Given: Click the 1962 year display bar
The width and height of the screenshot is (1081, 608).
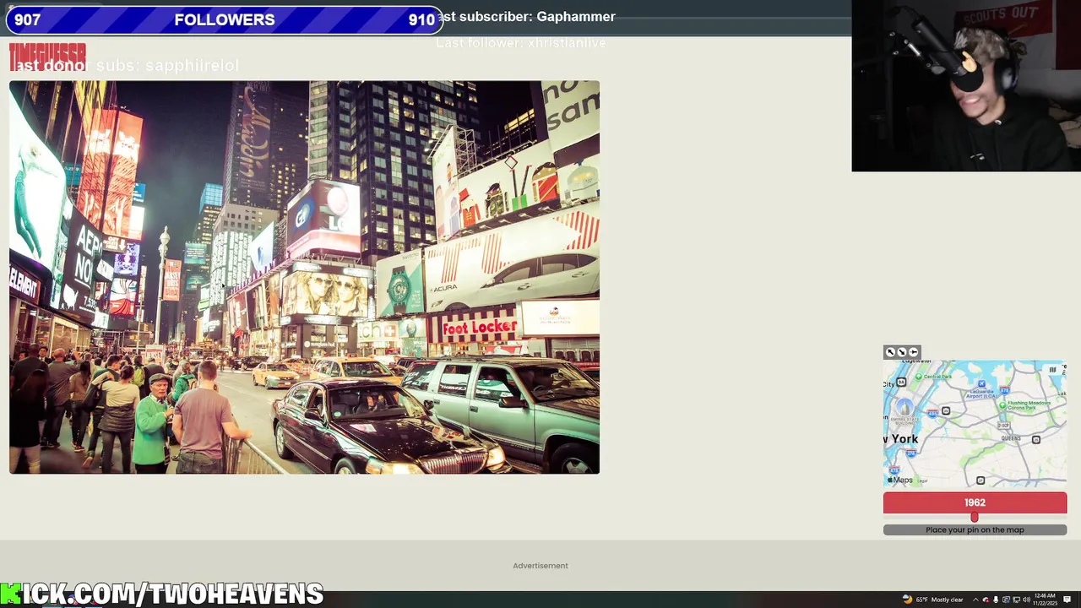Looking at the screenshot, I should point(975,502).
